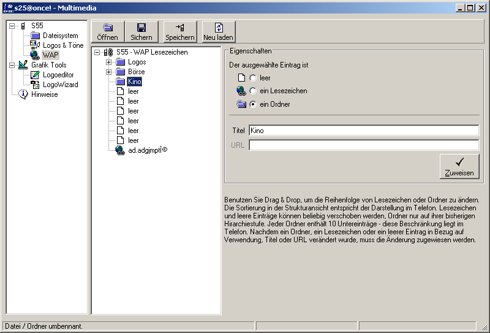
Task: Select the 'ein Ordner' radio button
Action: tap(253, 104)
